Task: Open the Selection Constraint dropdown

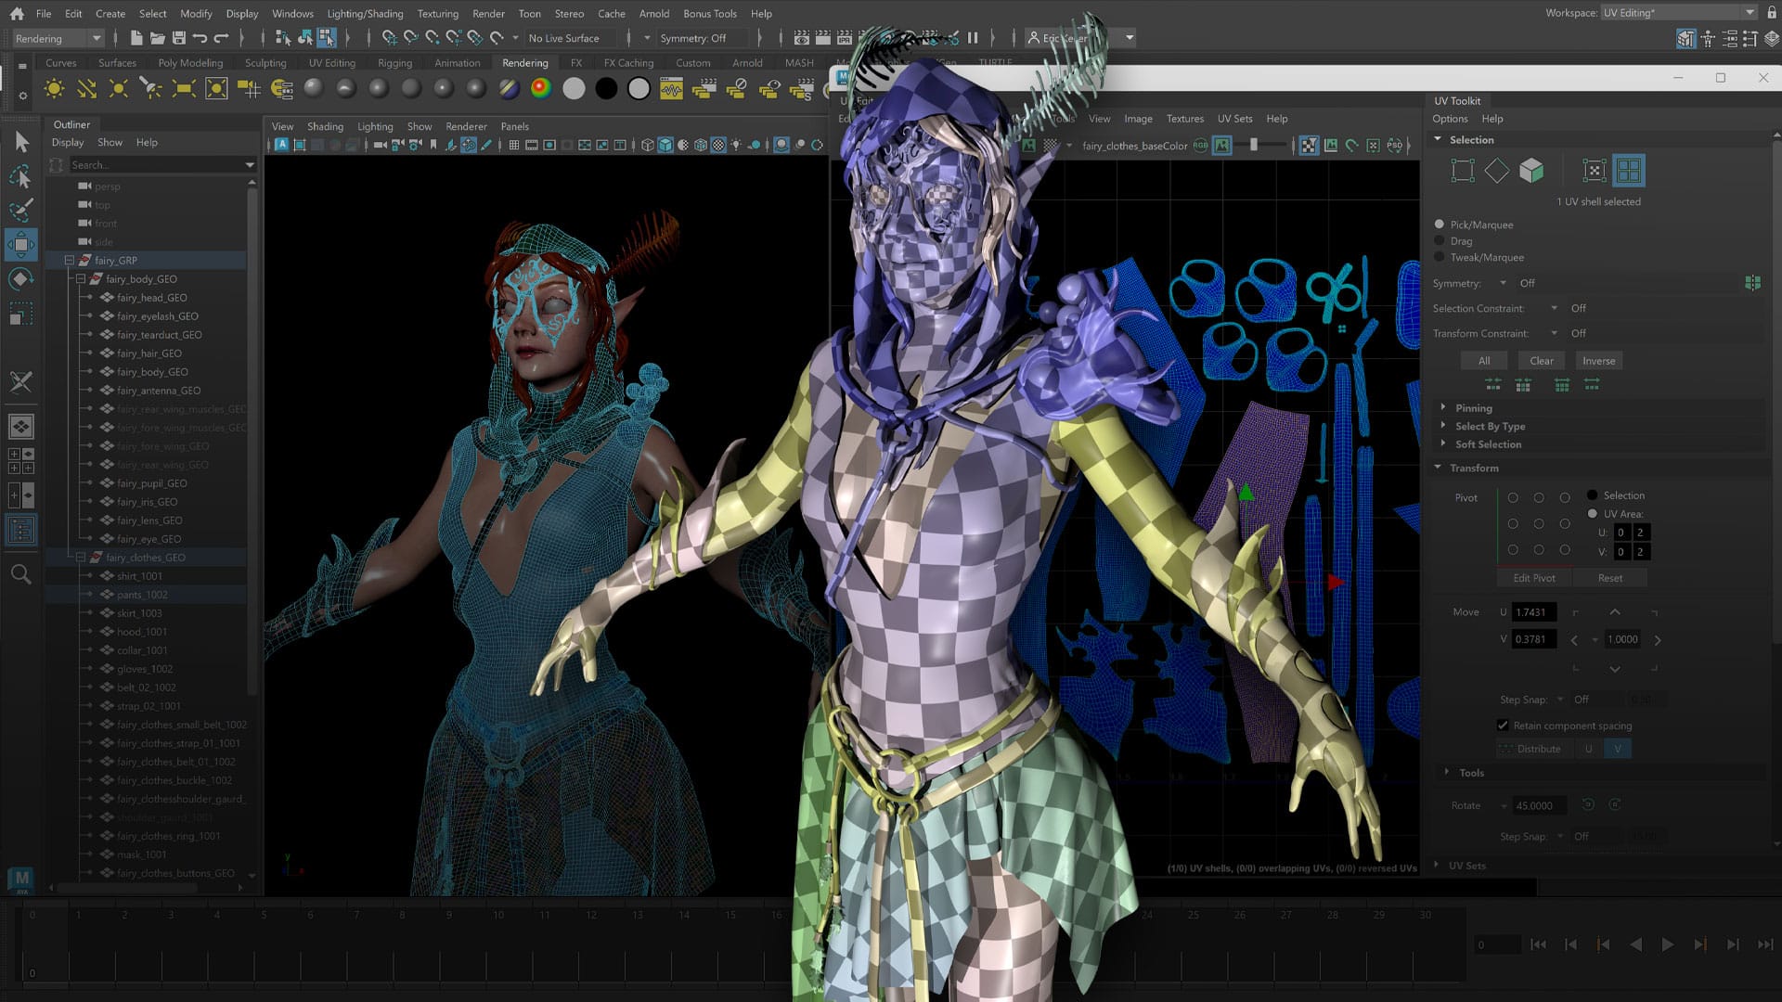Action: pyautogui.click(x=1555, y=308)
